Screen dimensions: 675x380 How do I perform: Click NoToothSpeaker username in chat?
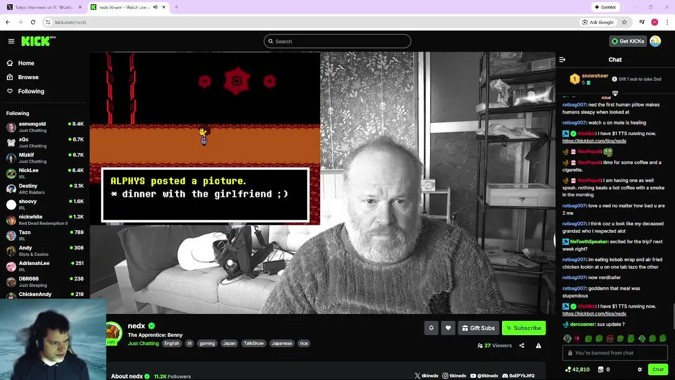(x=589, y=242)
